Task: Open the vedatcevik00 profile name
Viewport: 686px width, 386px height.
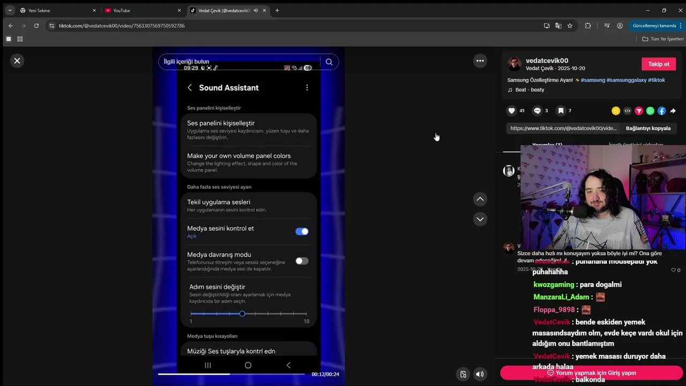Action: 547,61
